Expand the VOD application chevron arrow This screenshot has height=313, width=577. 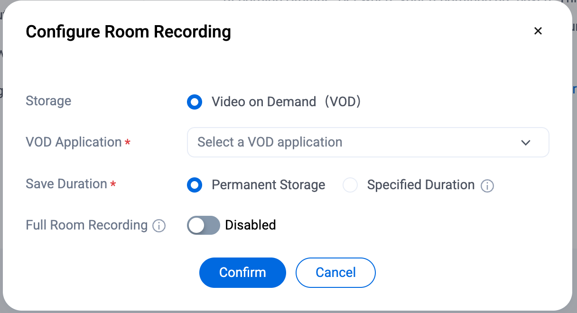[x=525, y=143]
